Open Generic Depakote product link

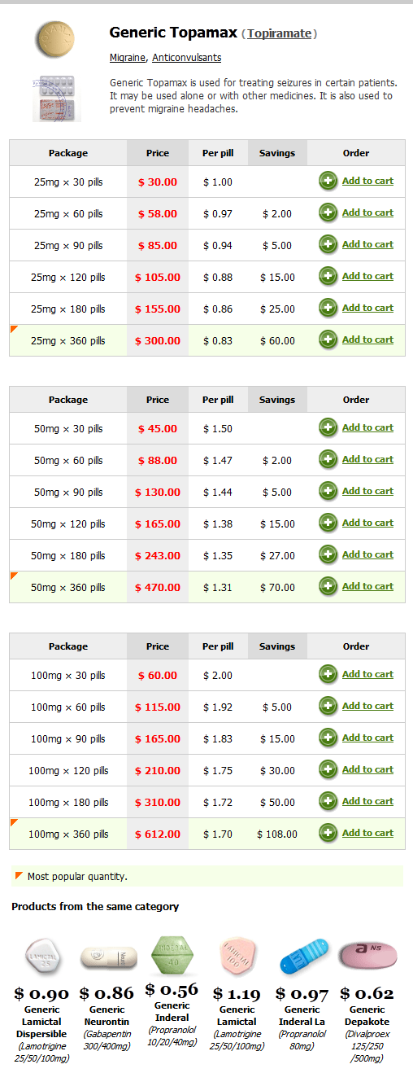point(367,1015)
